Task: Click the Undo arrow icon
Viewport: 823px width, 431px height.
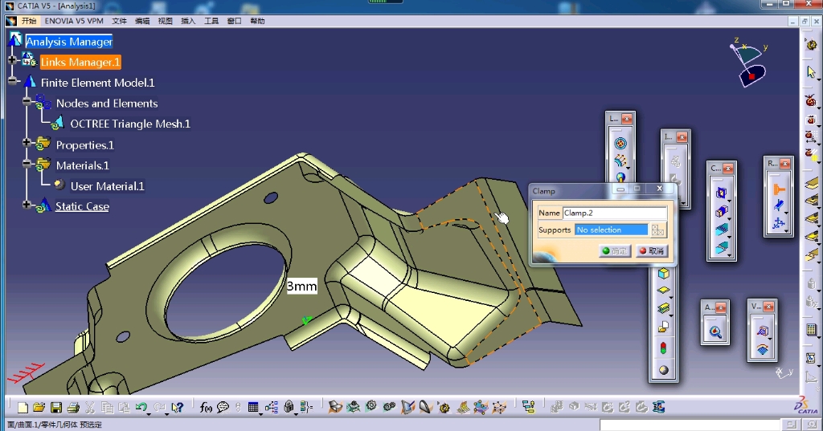Action: pos(140,407)
